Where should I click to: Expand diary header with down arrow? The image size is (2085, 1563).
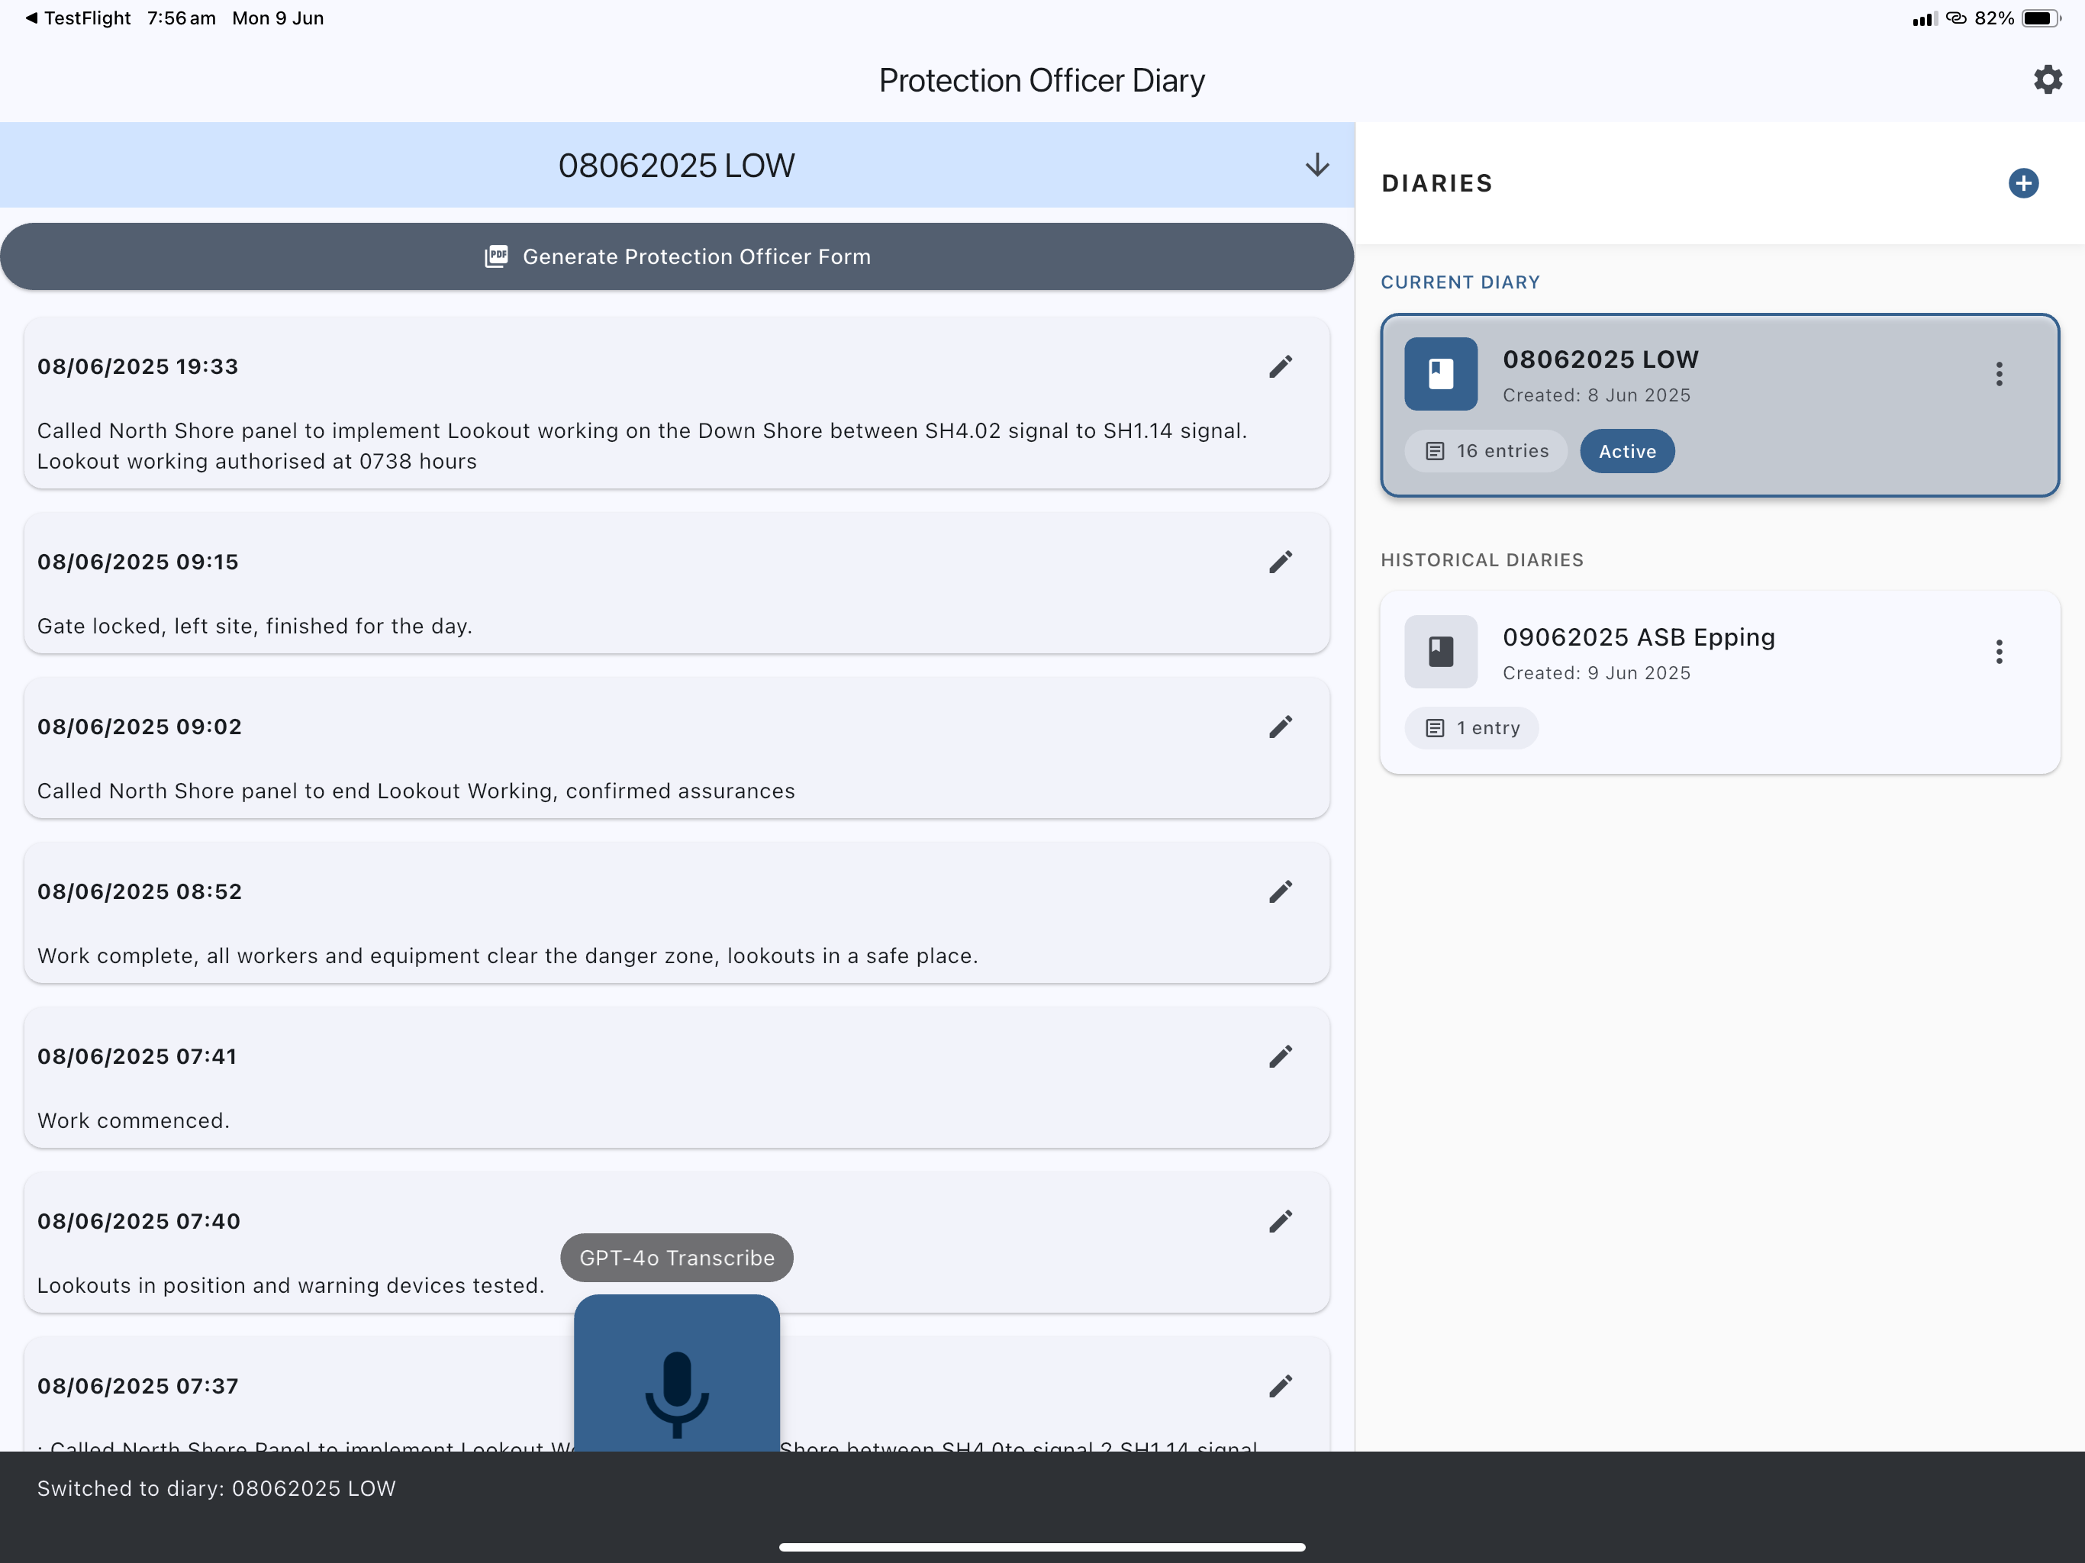point(1316,165)
